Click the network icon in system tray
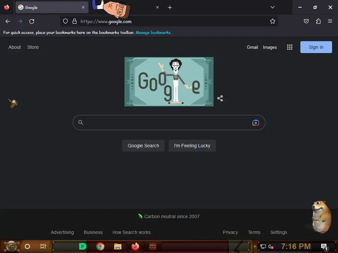The width and height of the screenshot is (338, 253). point(263,246)
